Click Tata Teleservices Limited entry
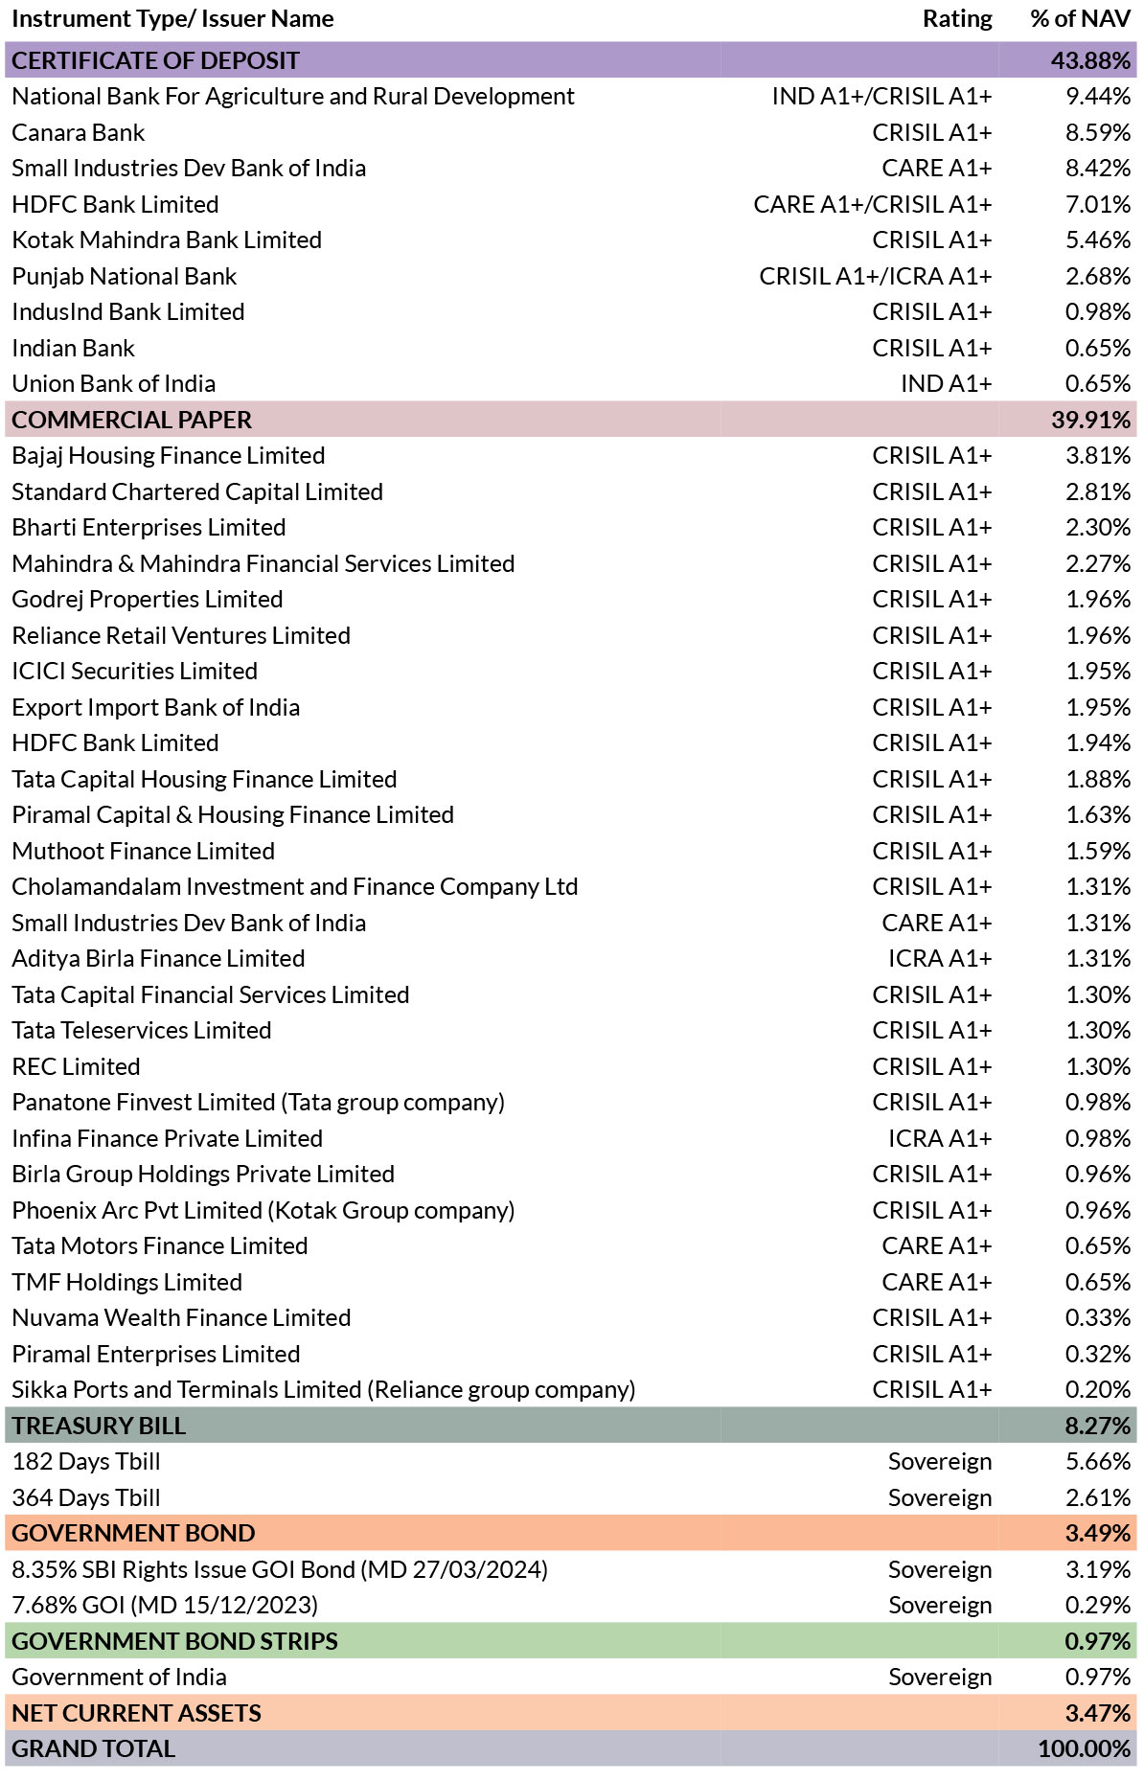The height and width of the screenshot is (1781, 1144). pyautogui.click(x=142, y=1030)
